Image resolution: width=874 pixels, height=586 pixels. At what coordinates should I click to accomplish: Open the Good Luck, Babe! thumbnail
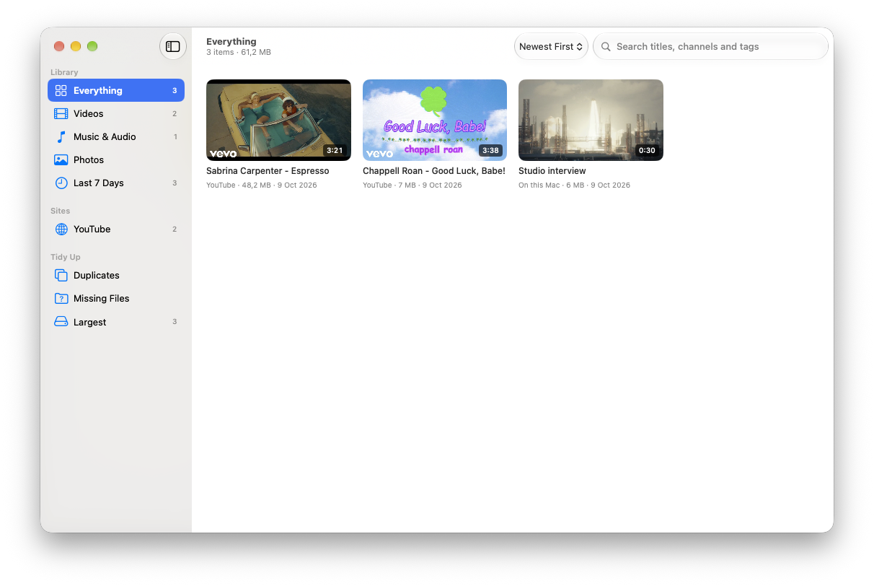[435, 120]
